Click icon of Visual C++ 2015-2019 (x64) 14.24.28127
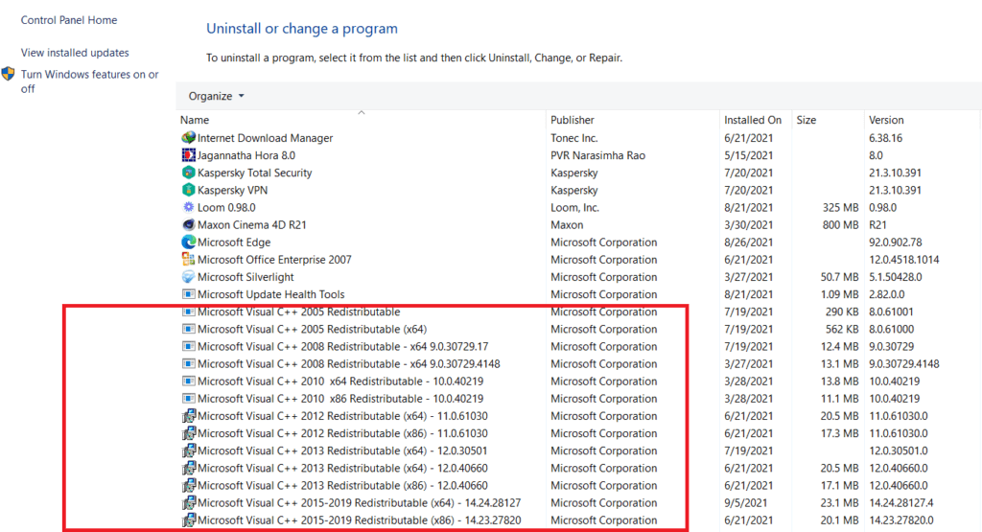Screen dimensions: 982x532 (x=189, y=502)
